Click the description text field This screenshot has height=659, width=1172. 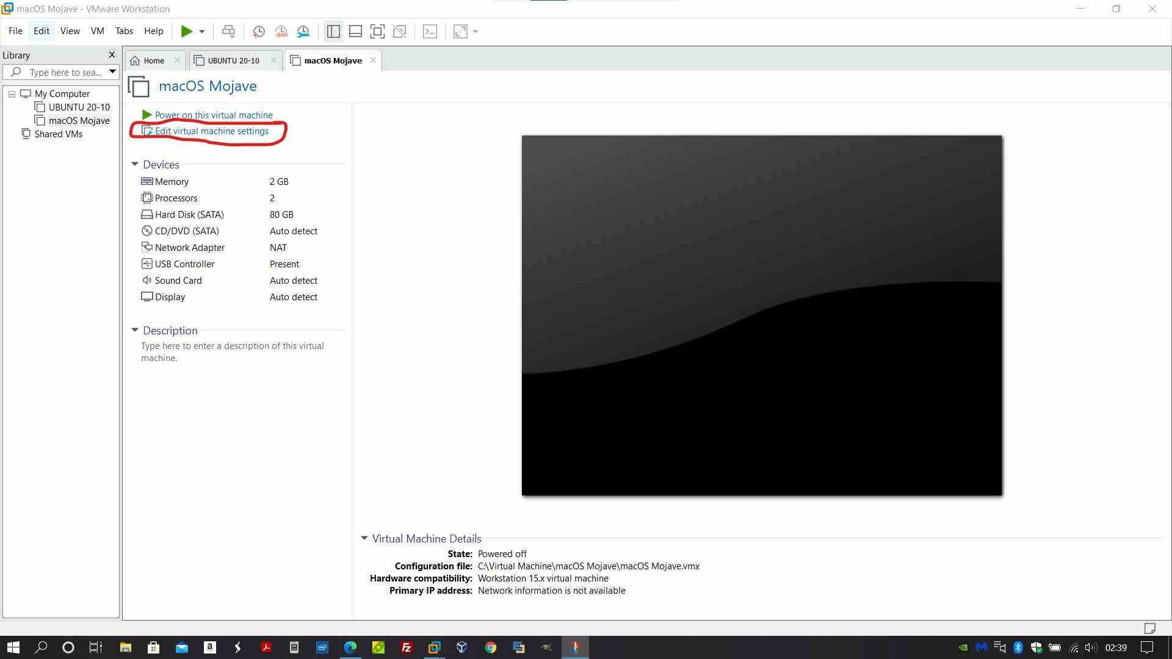pos(233,352)
